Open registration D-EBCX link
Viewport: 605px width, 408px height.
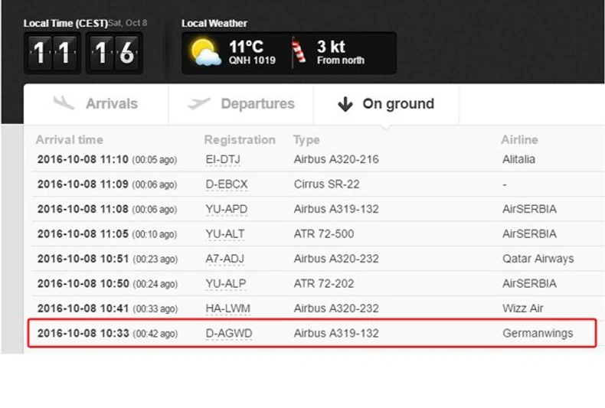tap(227, 184)
